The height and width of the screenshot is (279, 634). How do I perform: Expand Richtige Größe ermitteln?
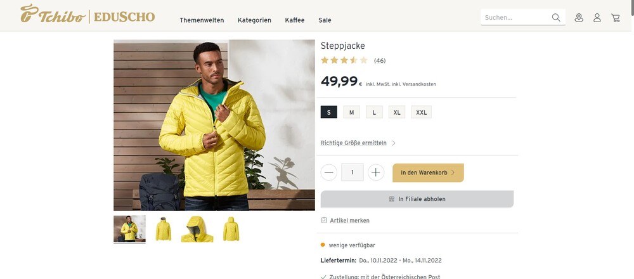358,143
